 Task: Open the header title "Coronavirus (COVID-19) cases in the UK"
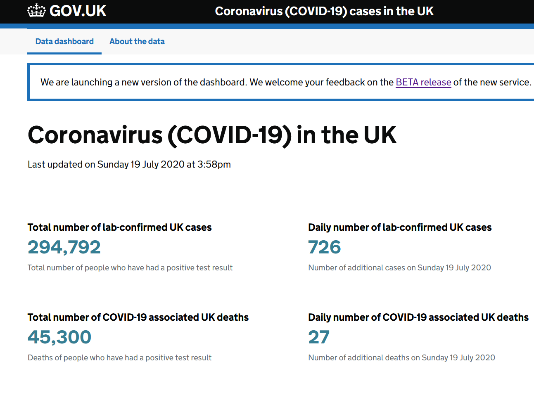click(324, 11)
